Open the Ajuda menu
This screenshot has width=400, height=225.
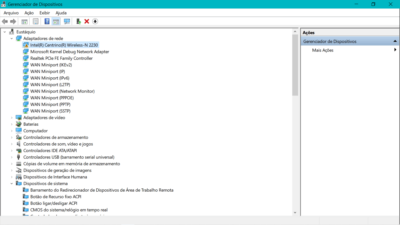click(61, 13)
